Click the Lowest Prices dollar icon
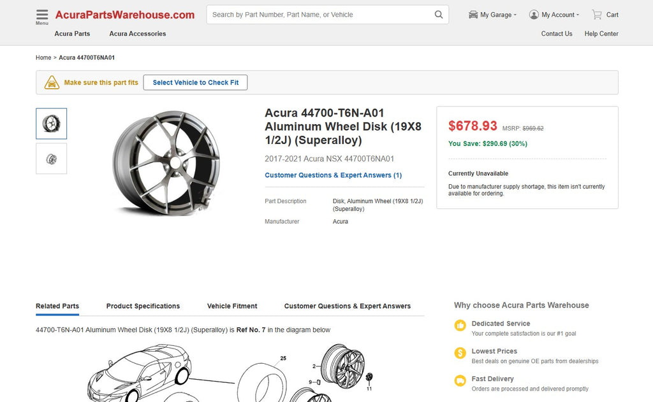The image size is (653, 402). click(460, 353)
